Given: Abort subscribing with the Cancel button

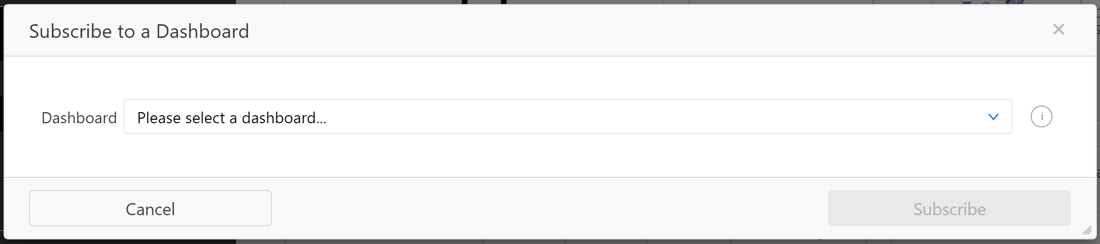Looking at the screenshot, I should [150, 208].
